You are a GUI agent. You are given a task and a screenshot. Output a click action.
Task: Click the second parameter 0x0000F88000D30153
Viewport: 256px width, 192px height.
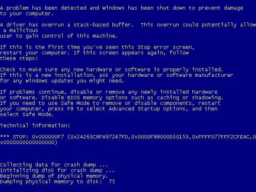click(x=160, y=136)
